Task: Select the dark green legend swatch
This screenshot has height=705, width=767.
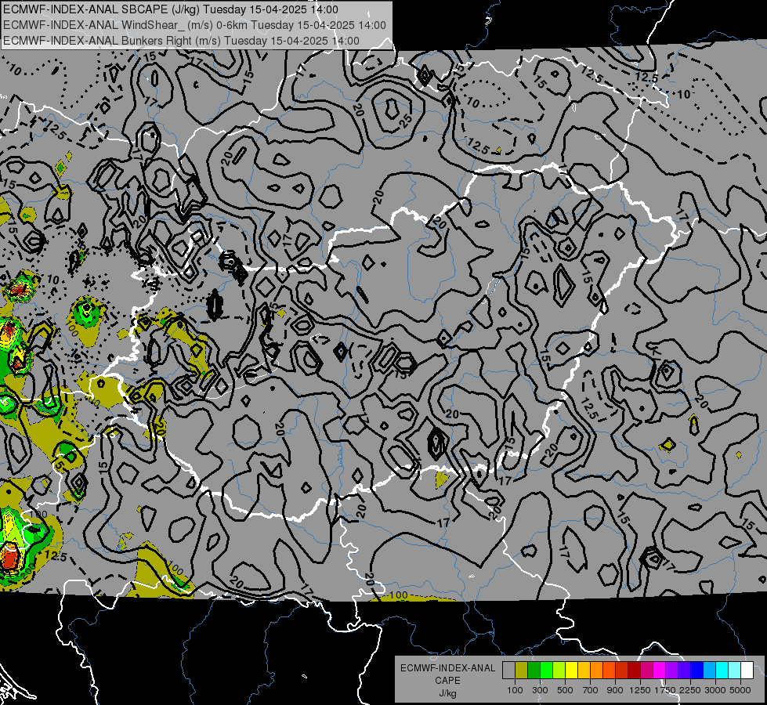Action: 534,670
